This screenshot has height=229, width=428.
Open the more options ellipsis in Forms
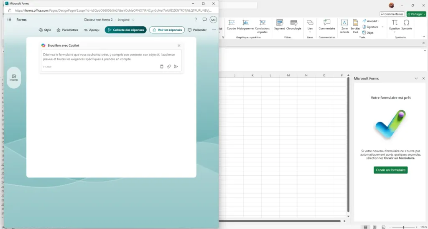(214, 30)
